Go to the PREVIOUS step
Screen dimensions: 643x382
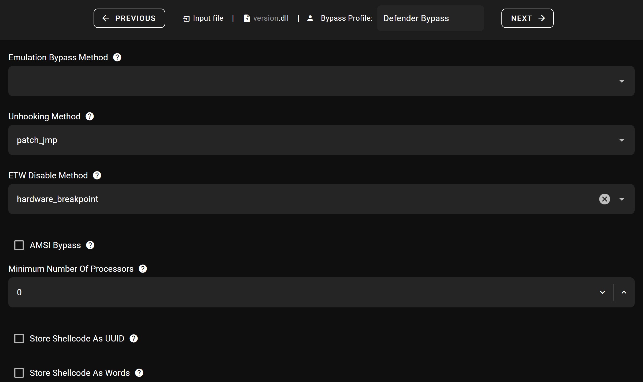129,18
